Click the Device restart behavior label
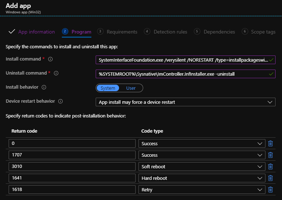Screen dimensions: 282x200 (30, 101)
